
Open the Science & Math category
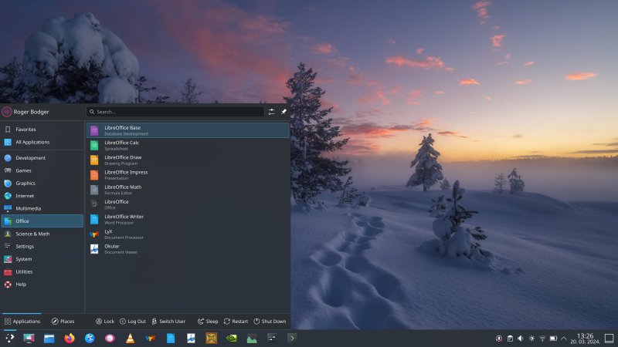42,234
